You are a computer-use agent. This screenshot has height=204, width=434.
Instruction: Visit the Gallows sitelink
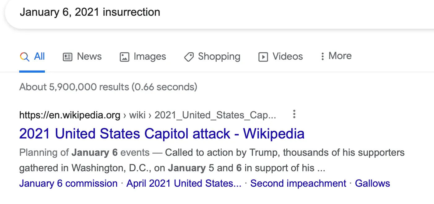372,183
